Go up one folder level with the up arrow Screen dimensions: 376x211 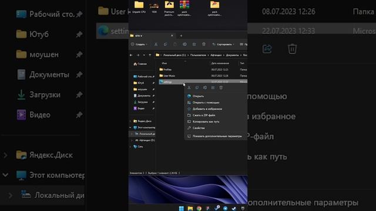[x=150, y=55]
